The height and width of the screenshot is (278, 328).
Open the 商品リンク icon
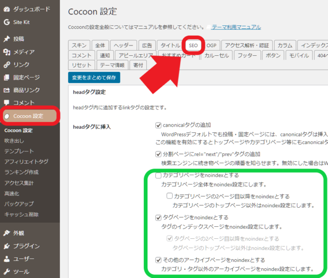coord(7,90)
